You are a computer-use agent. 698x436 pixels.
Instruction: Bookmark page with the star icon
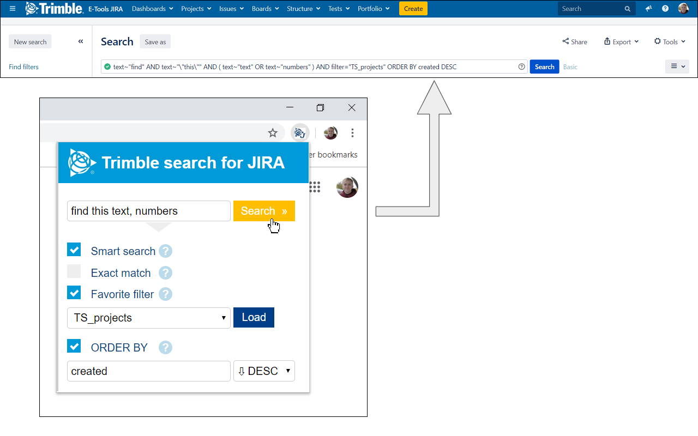pos(273,133)
